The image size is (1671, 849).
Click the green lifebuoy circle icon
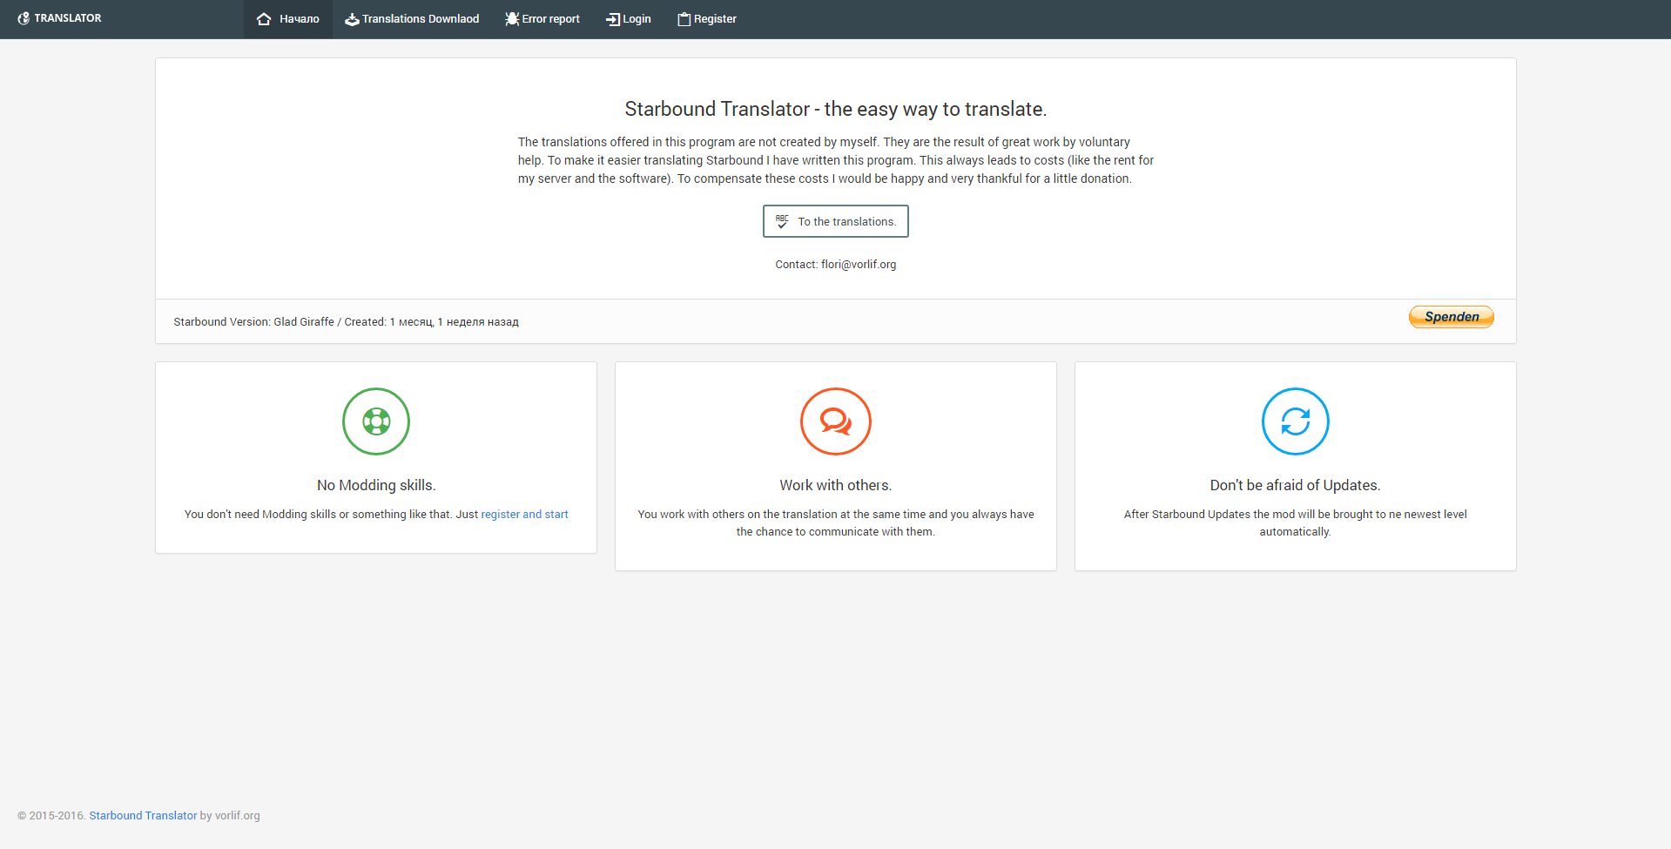[x=376, y=421]
